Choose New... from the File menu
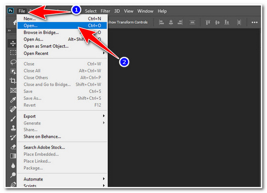The height and width of the screenshot is (193, 267). click(62, 19)
